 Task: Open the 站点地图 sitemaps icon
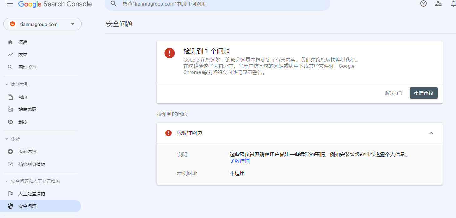click(11, 109)
